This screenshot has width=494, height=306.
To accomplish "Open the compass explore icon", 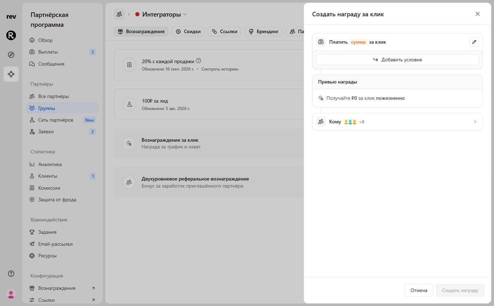I will [x=11, y=55].
